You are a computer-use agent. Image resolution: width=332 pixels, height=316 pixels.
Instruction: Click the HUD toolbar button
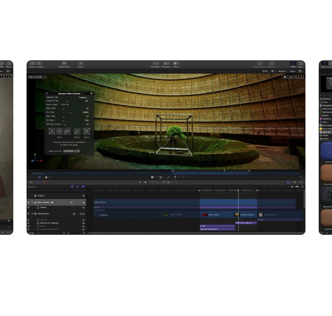tap(293, 65)
